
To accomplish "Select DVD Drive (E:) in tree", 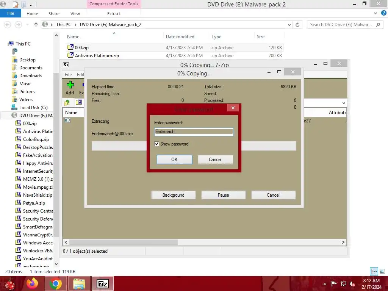I will click(36, 115).
